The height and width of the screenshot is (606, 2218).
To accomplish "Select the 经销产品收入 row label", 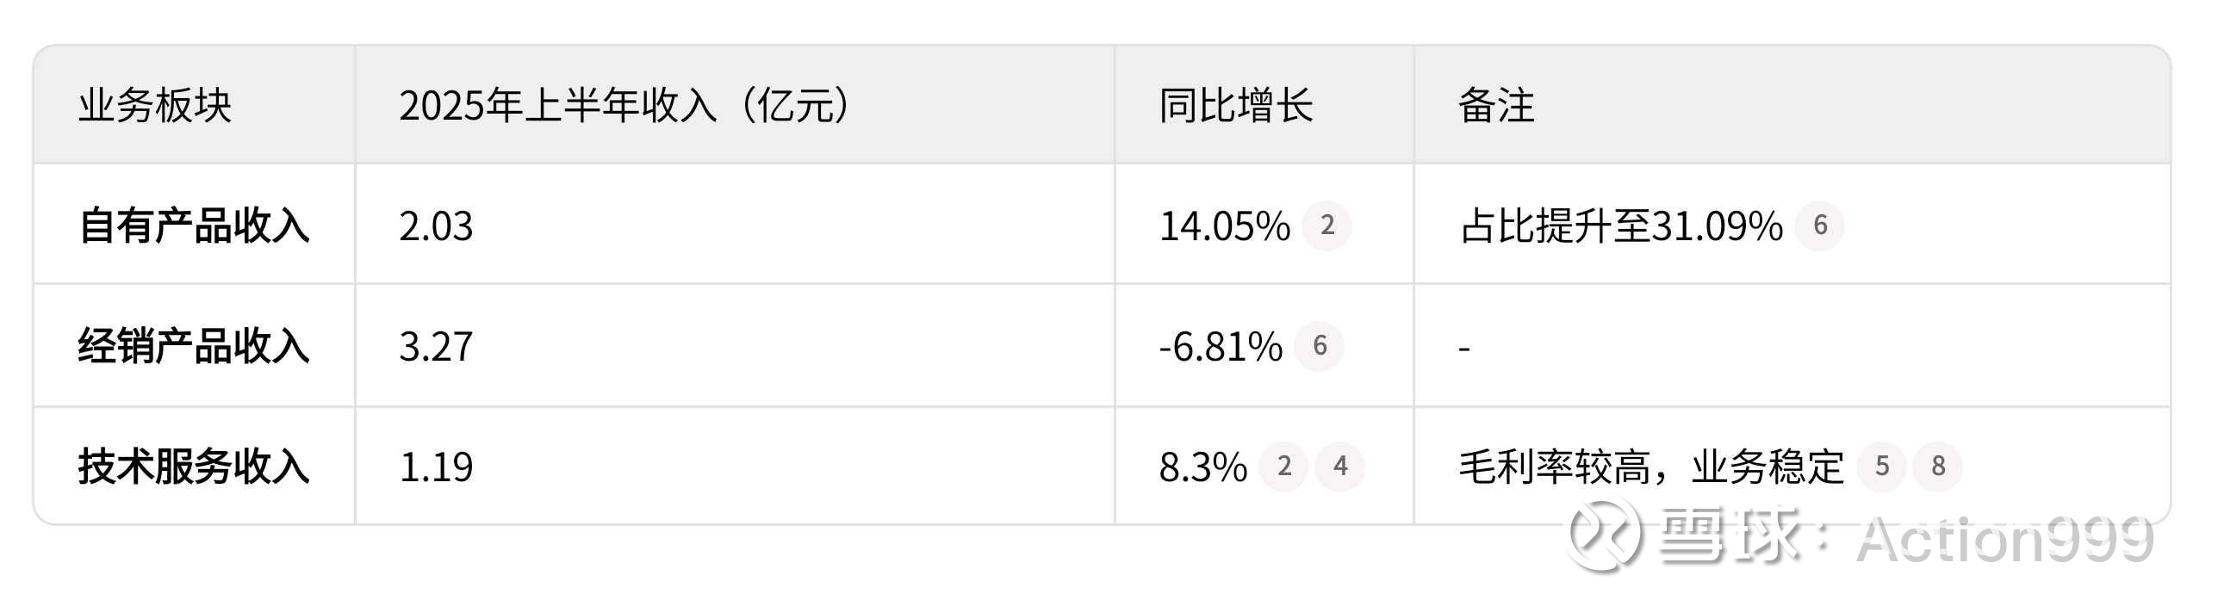I will tap(194, 347).
